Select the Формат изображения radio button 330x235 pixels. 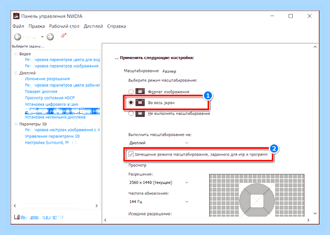(131, 91)
